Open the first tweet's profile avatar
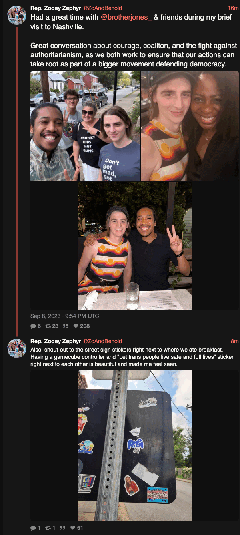The height and width of the screenshot is (535, 240). coord(17,15)
